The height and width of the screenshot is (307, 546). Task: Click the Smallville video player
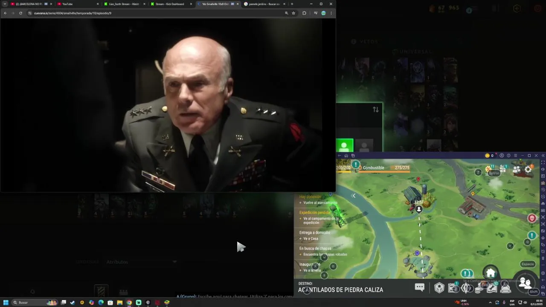click(168, 105)
